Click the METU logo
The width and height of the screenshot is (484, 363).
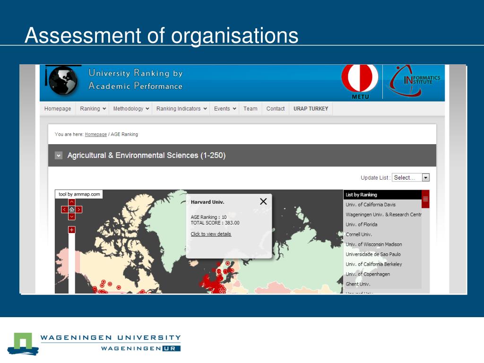point(360,82)
